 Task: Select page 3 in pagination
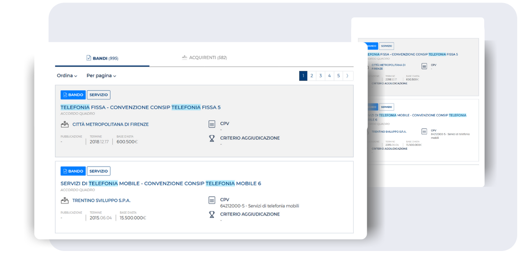321,76
